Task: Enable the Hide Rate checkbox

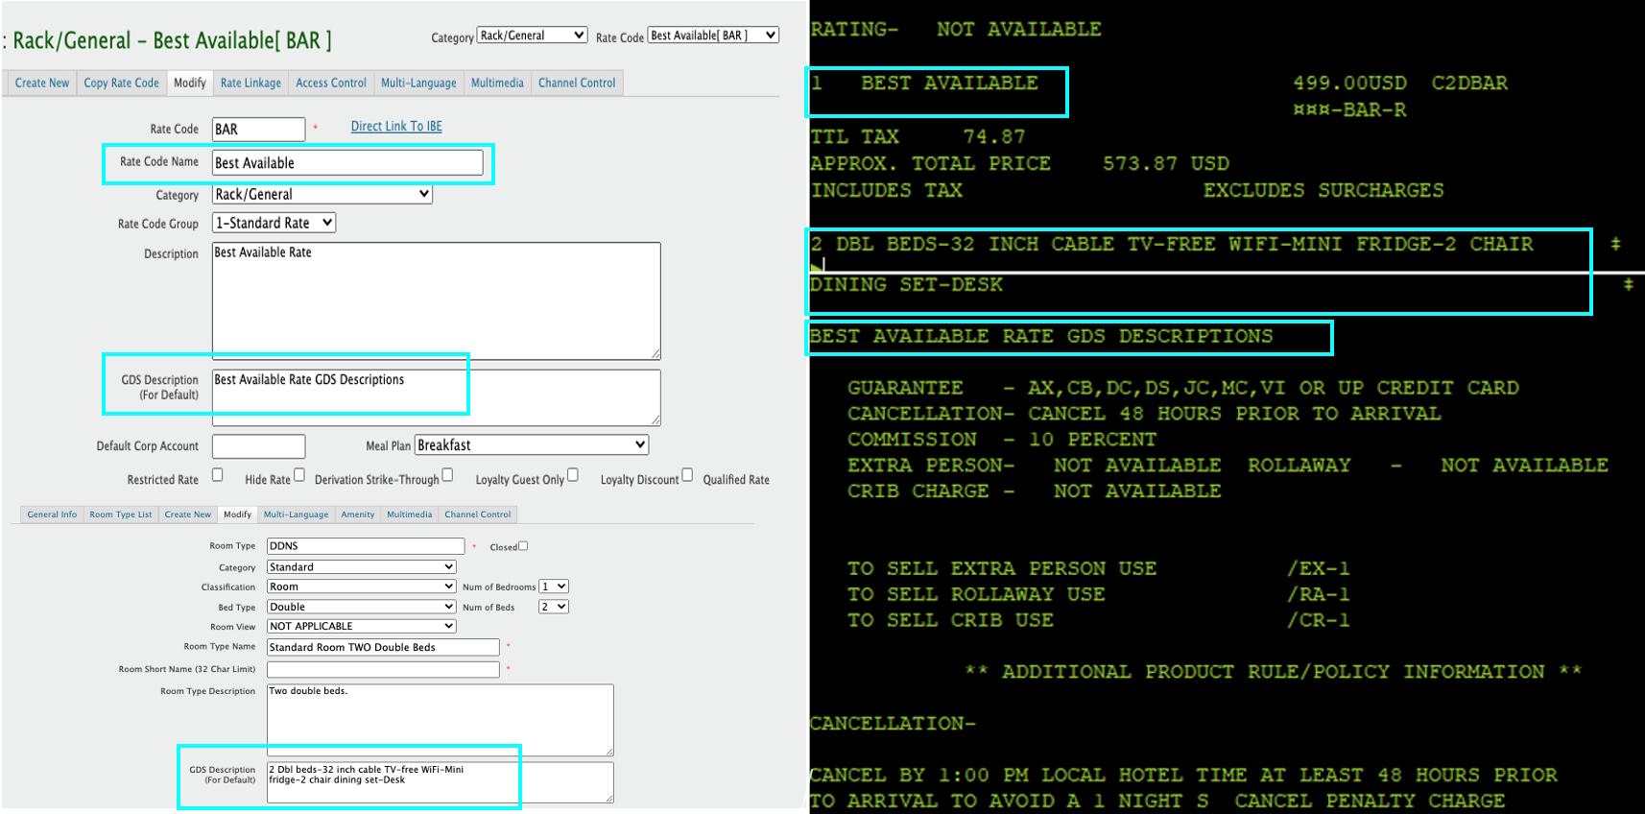Action: (x=299, y=474)
